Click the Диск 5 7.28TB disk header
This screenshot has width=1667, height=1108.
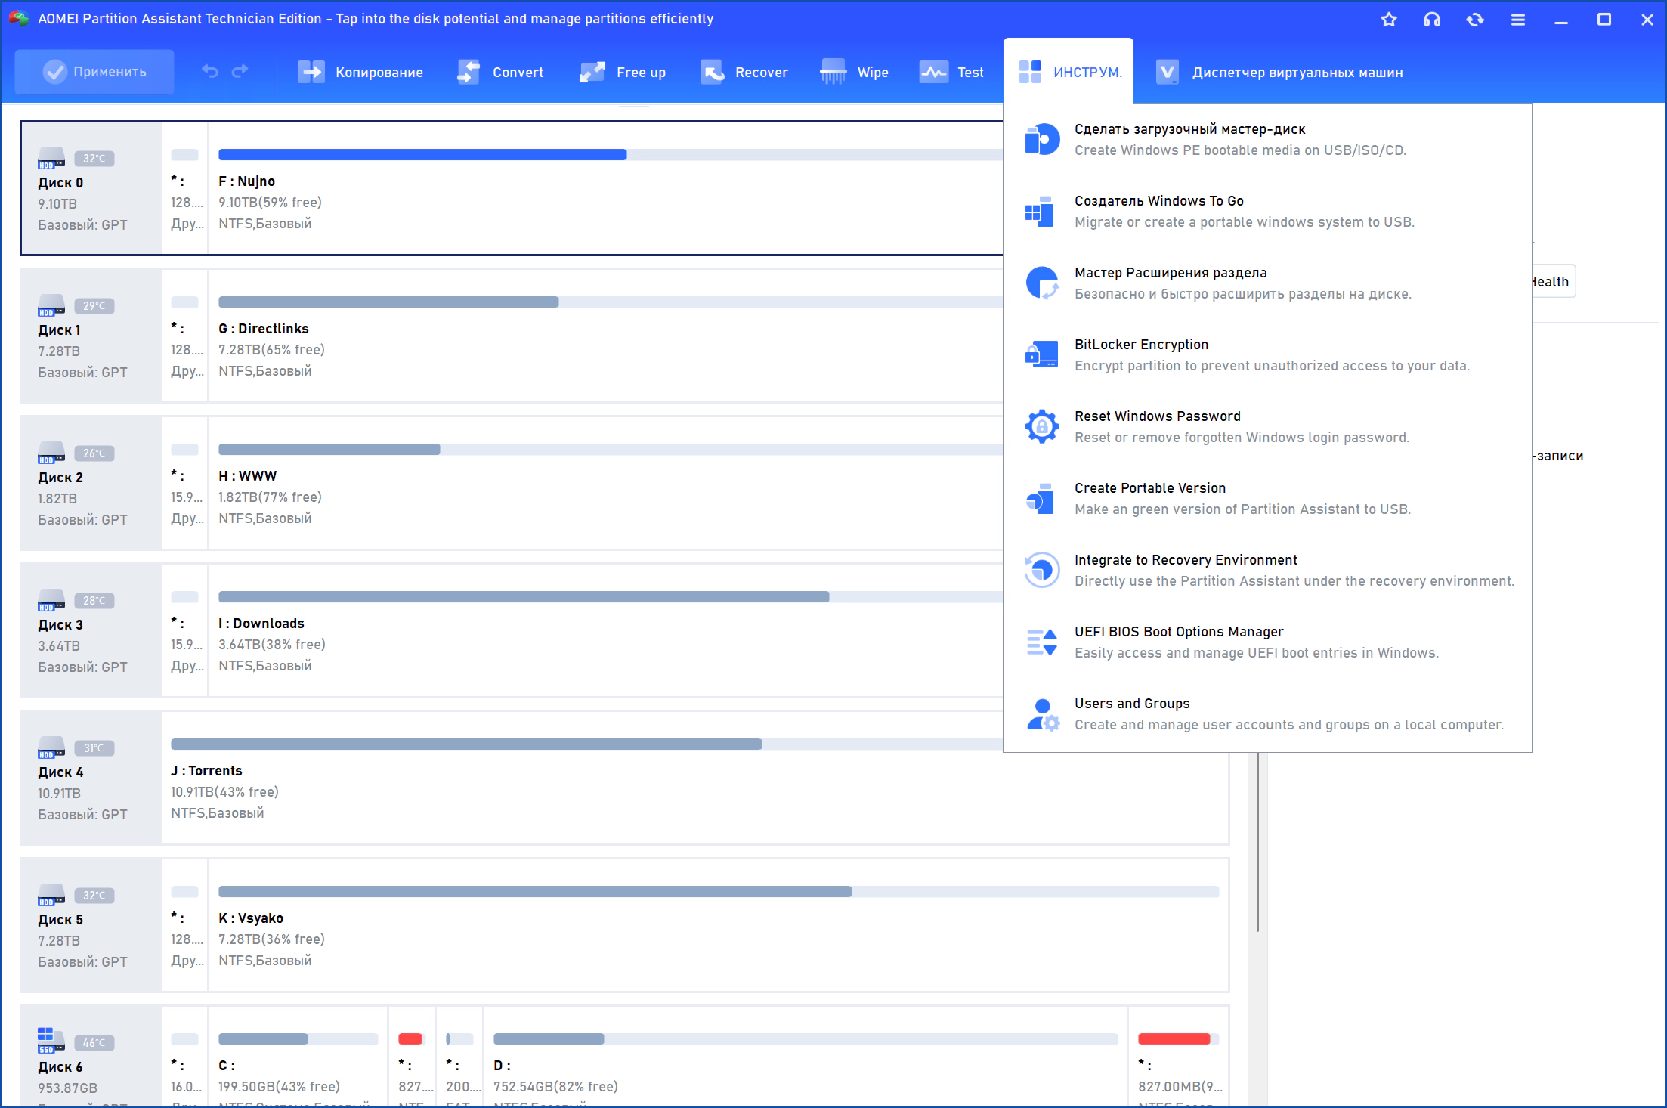pyautogui.click(x=91, y=925)
